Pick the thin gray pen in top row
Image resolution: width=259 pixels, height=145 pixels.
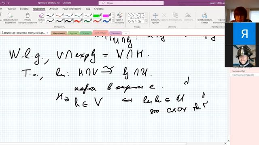tap(88, 15)
